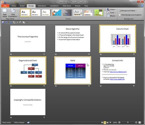Switch to the Animations tab
Viewport: 145px width, 125px height.
click(54, 6)
